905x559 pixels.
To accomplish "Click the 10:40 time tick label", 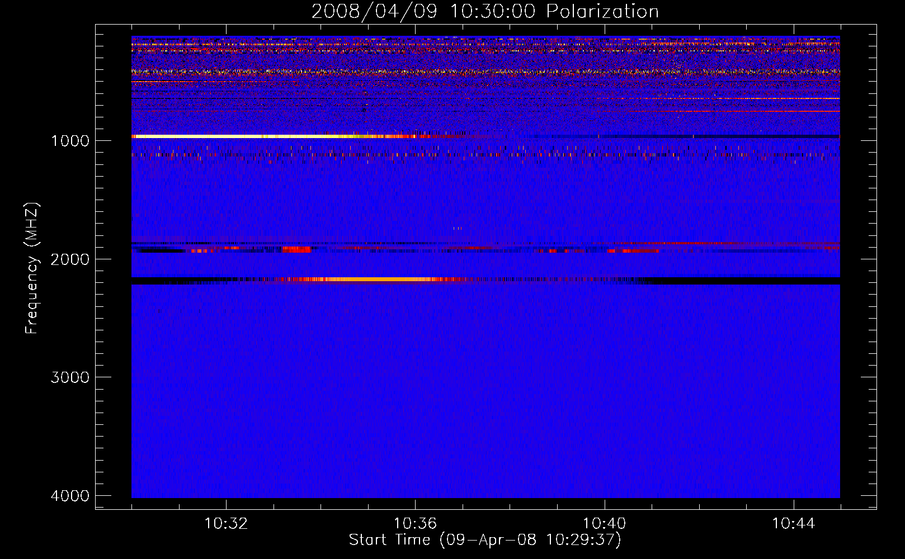I will [604, 524].
